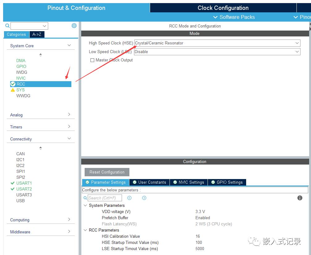Select USB in Connectivity list

click(x=20, y=201)
